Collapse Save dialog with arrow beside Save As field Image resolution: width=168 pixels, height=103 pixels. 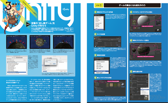[x=60, y=58]
